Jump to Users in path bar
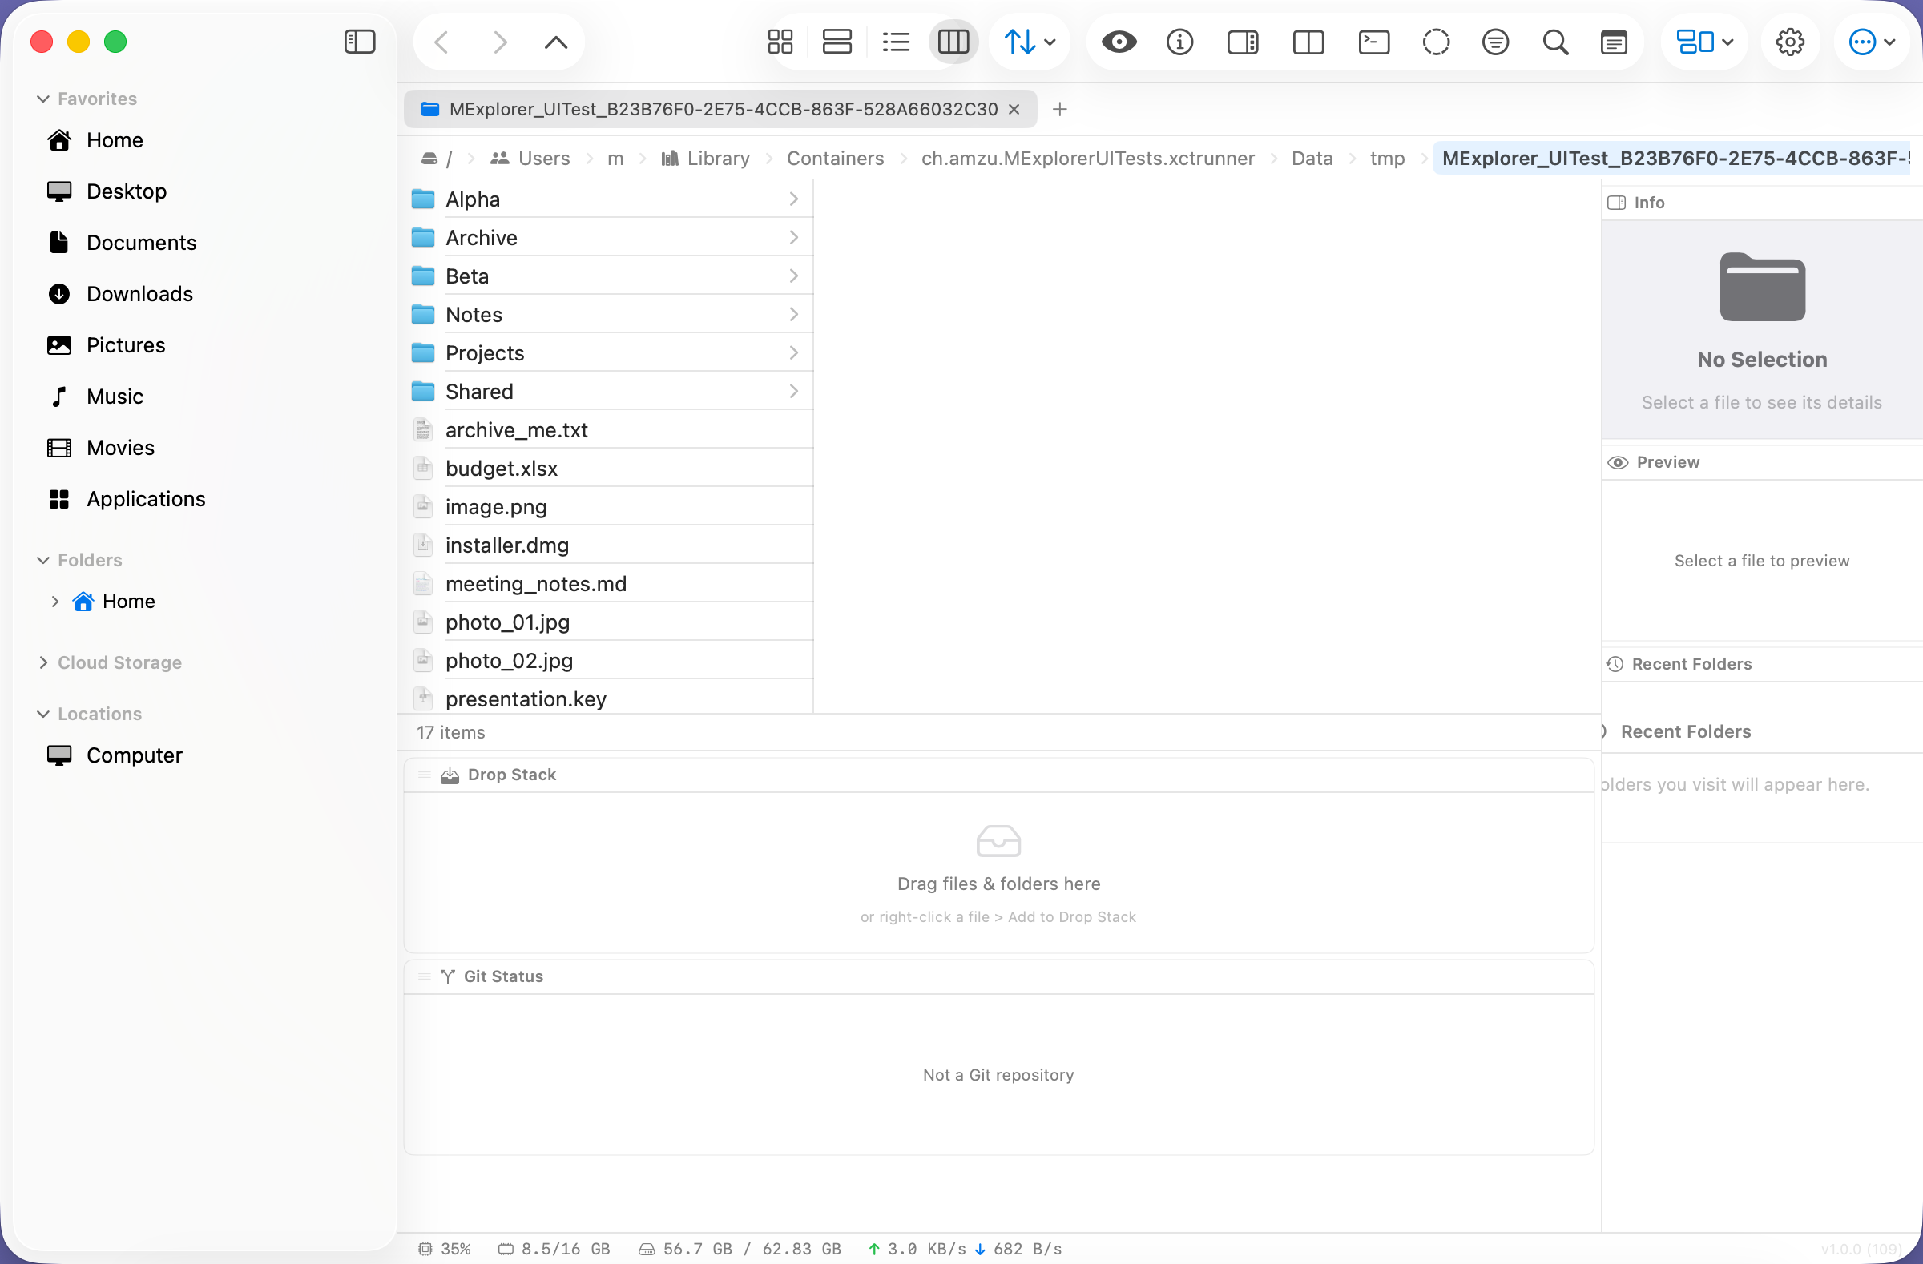The image size is (1923, 1264). coord(530,159)
